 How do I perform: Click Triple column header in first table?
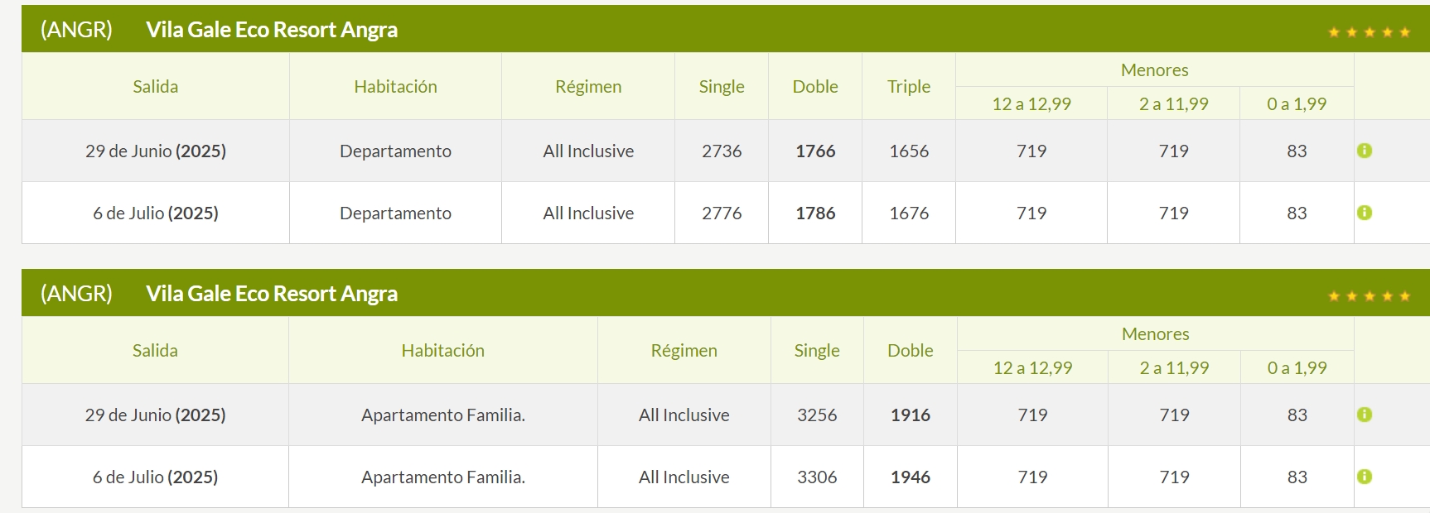pyautogui.click(x=909, y=86)
